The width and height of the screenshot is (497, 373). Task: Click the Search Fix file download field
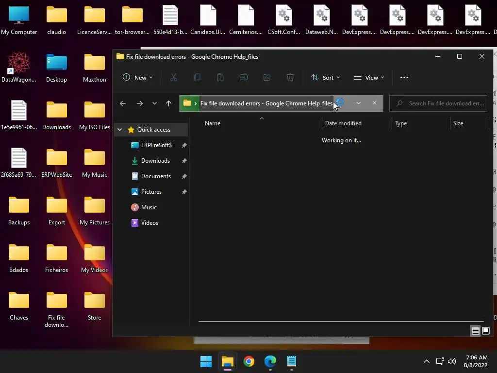[x=438, y=103]
